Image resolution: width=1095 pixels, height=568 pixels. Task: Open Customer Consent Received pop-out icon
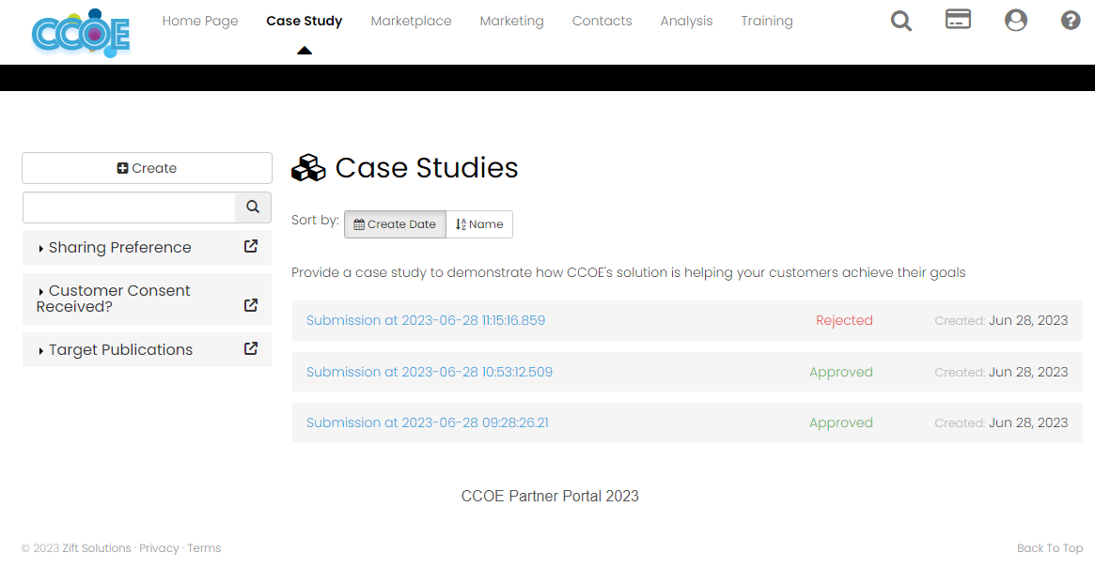click(251, 305)
